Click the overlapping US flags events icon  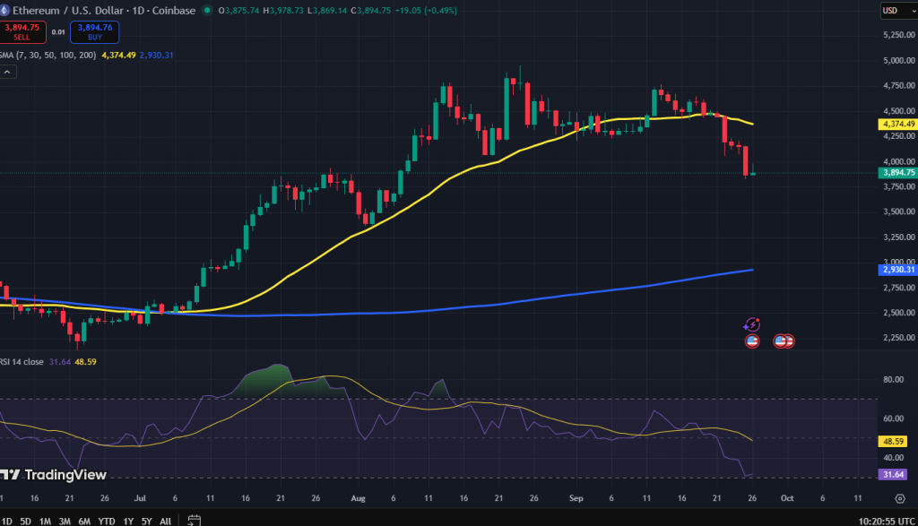coord(783,341)
